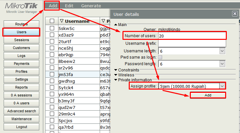
Task: Go to the Routers page
Action: pyautogui.click(x=21, y=24)
